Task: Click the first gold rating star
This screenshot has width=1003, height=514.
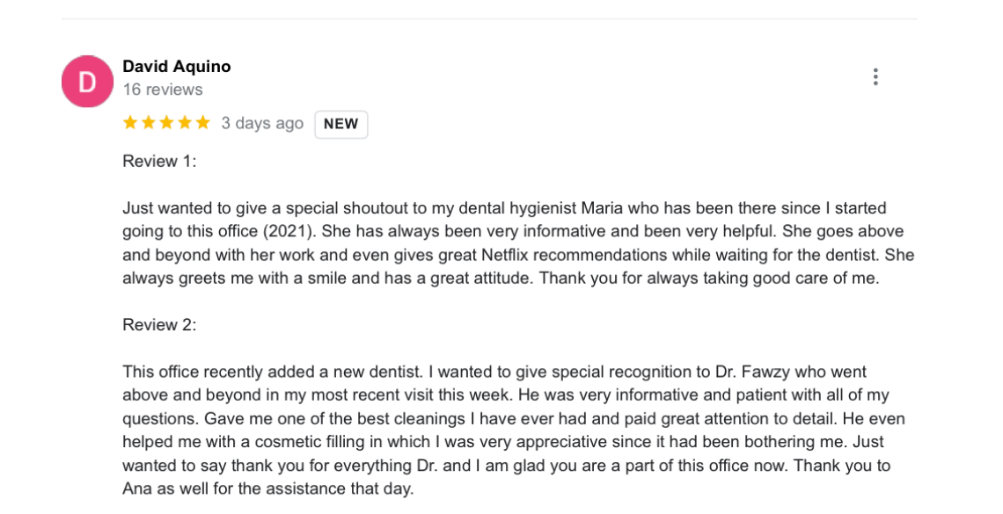Action: point(130,123)
